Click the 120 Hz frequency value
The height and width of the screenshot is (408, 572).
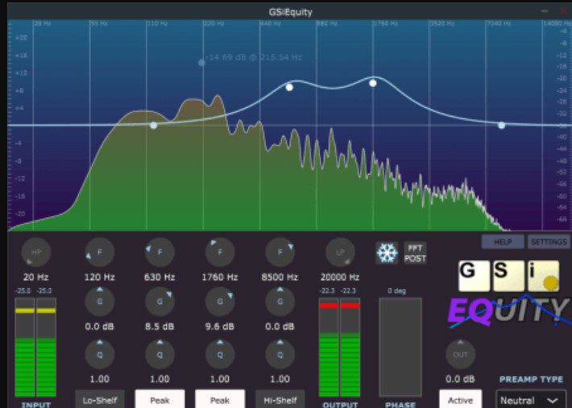click(100, 277)
